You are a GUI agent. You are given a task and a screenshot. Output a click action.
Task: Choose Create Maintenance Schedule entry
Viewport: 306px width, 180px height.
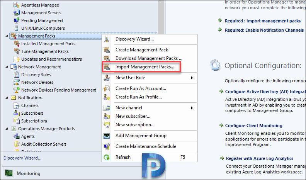pyautogui.click(x=150, y=146)
